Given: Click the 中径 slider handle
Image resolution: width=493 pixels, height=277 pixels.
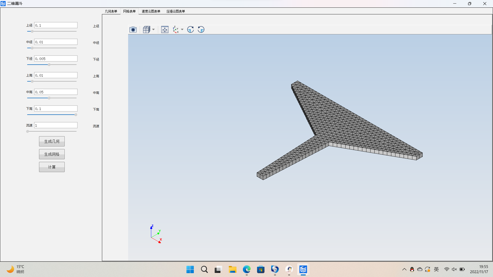Looking at the screenshot, I should pyautogui.click(x=32, y=48).
